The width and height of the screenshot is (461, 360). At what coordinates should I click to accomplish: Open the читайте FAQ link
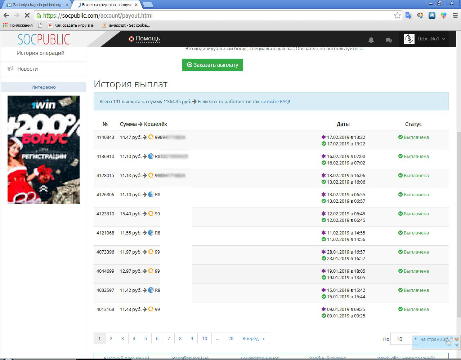[275, 102]
